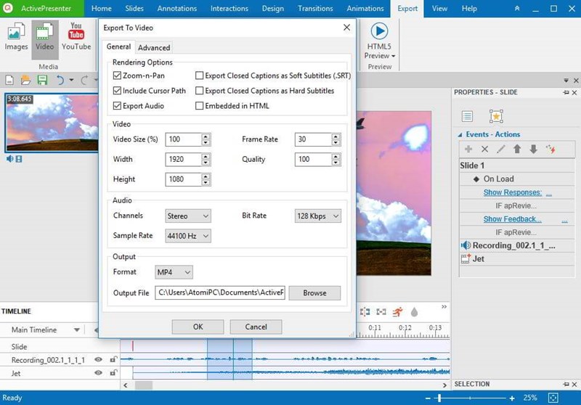
Task: Browse for output file location
Action: point(314,292)
